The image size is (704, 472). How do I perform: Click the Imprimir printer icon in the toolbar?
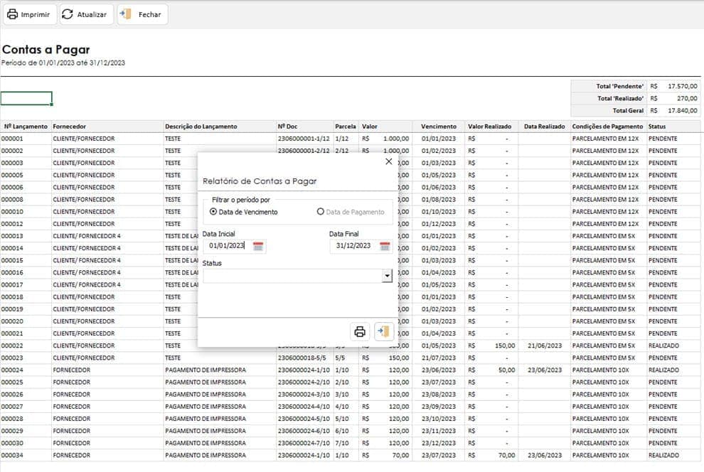coord(12,14)
